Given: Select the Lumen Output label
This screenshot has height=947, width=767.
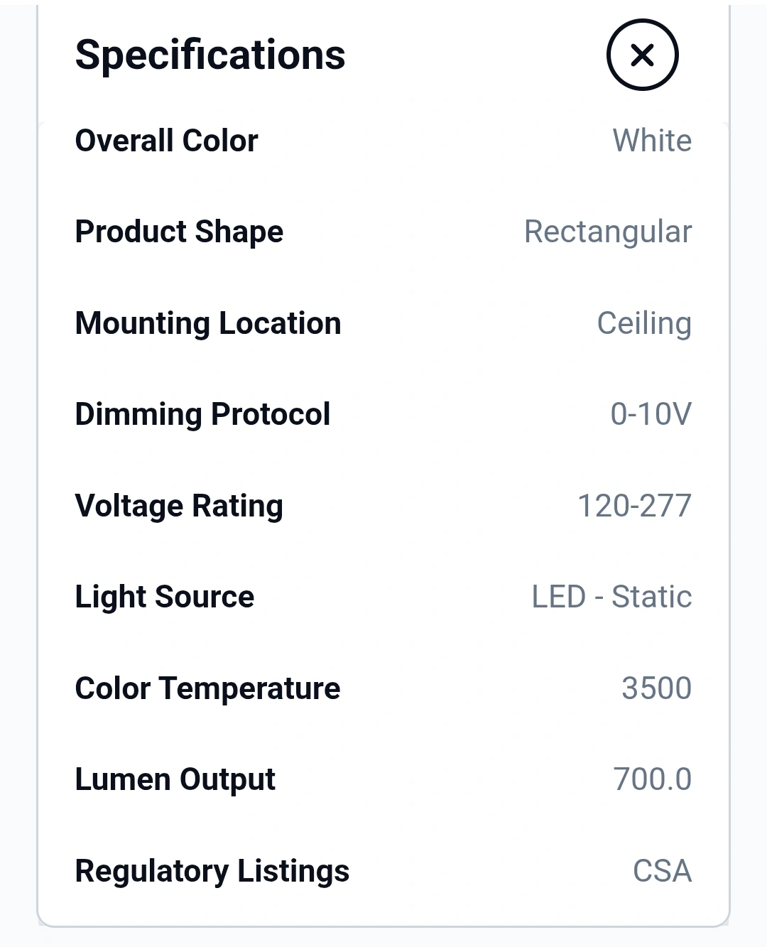Looking at the screenshot, I should tap(175, 779).
